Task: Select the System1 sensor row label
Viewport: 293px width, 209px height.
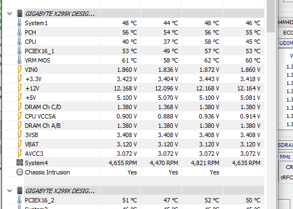Action: [x=36, y=23]
